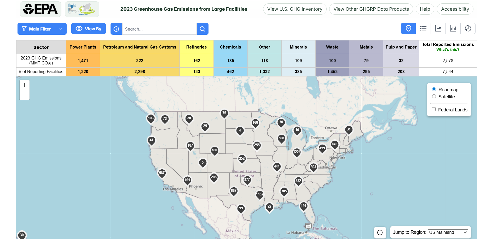This screenshot has width=492, height=239.
Task: Expand the Main Filter dropdown
Action: coord(42,29)
